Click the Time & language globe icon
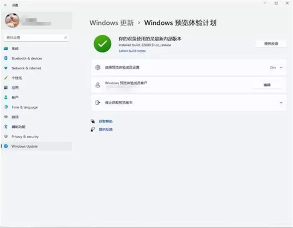 pyautogui.click(x=6, y=107)
